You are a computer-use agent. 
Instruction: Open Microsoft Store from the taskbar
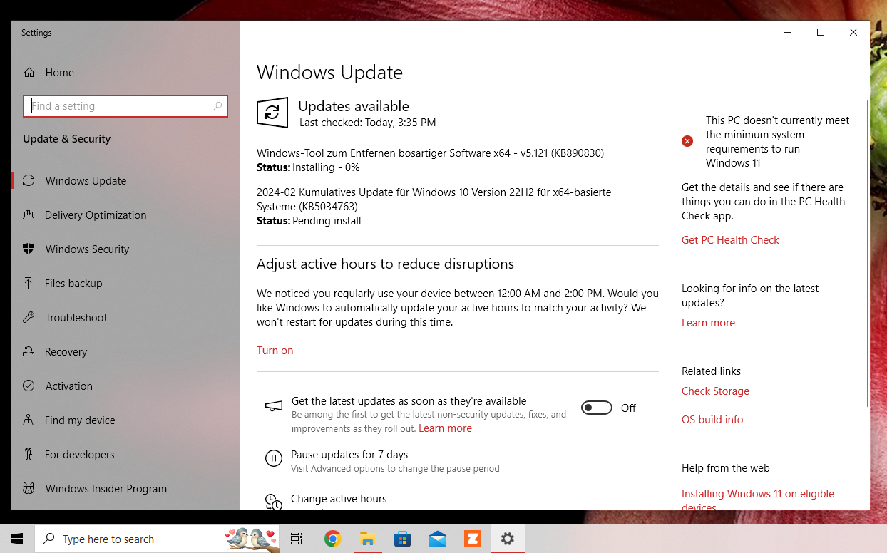[402, 539]
